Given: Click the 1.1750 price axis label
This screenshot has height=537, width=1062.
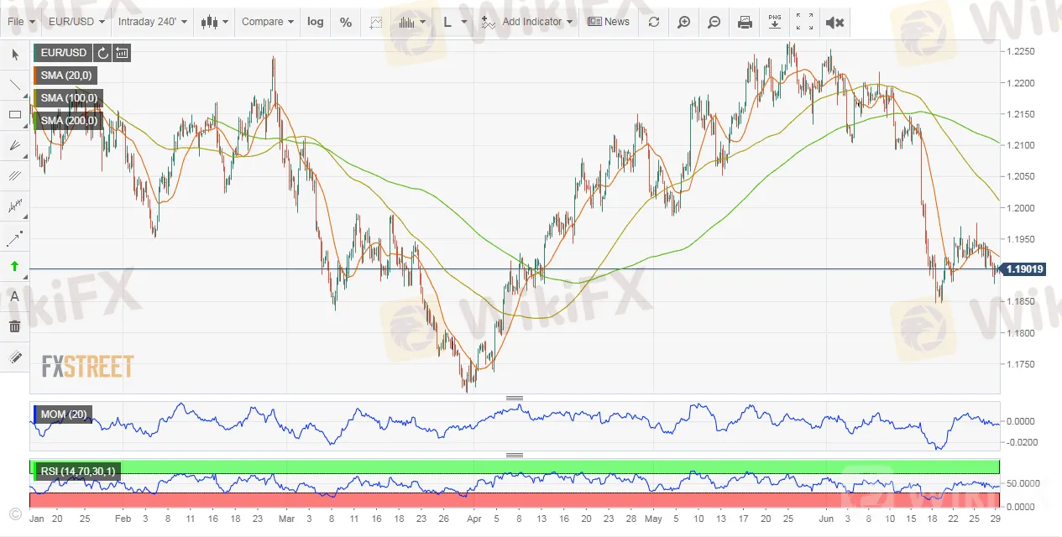Looking at the screenshot, I should point(1022,364).
